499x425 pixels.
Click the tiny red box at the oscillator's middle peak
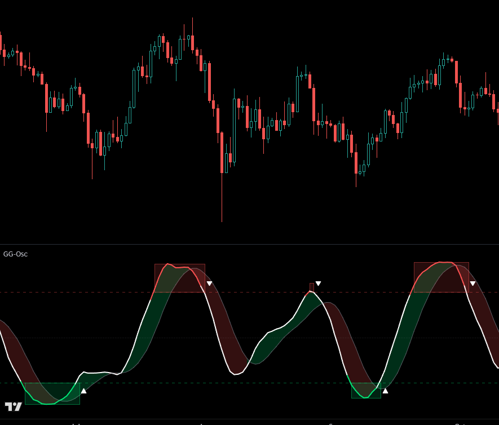312,287
